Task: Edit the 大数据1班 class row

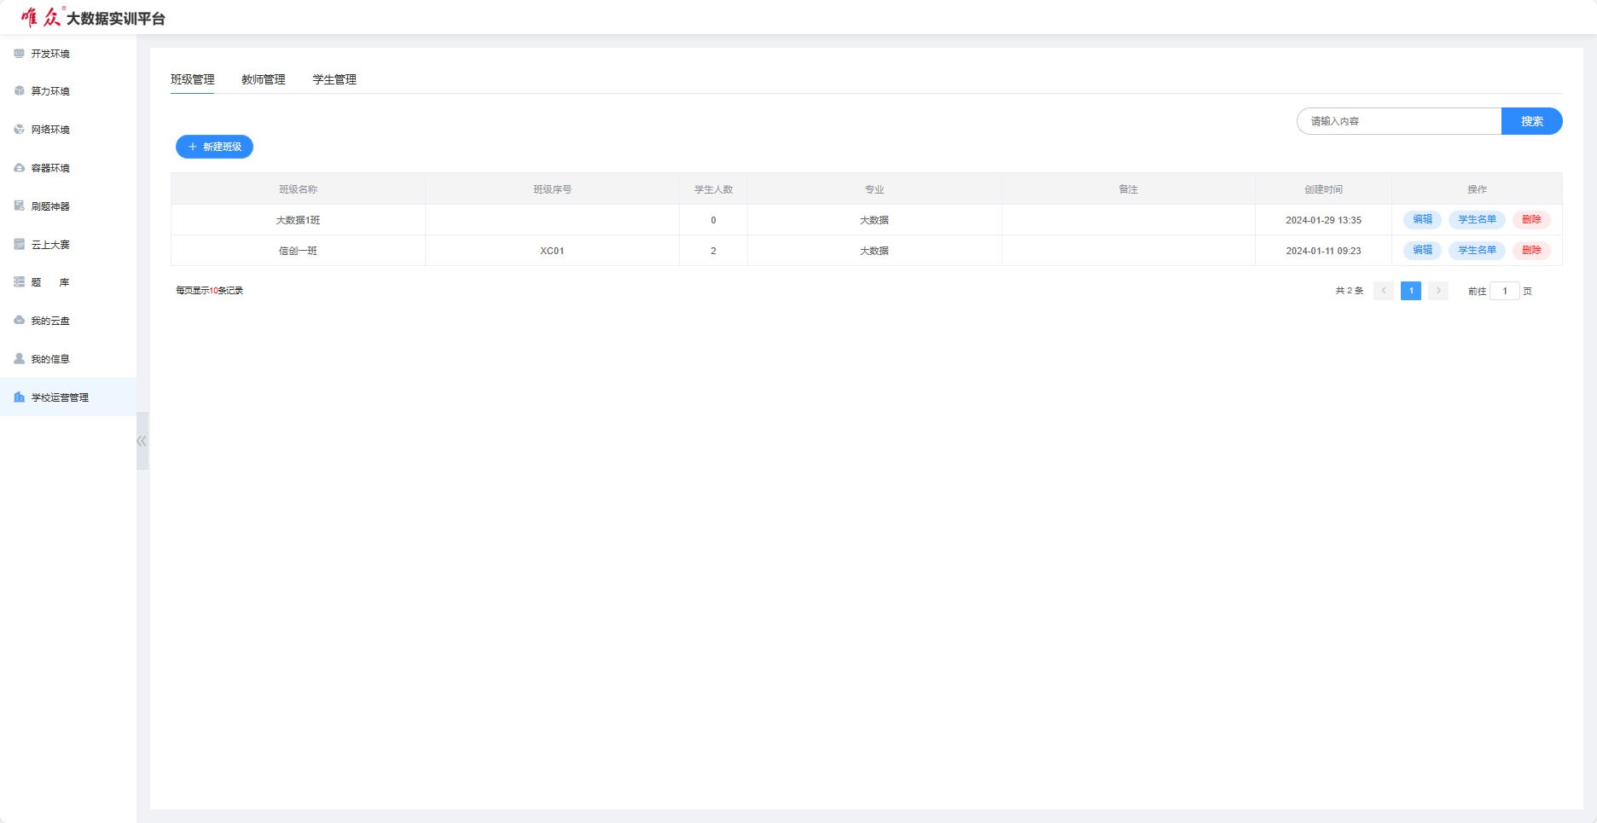Action: (x=1422, y=220)
